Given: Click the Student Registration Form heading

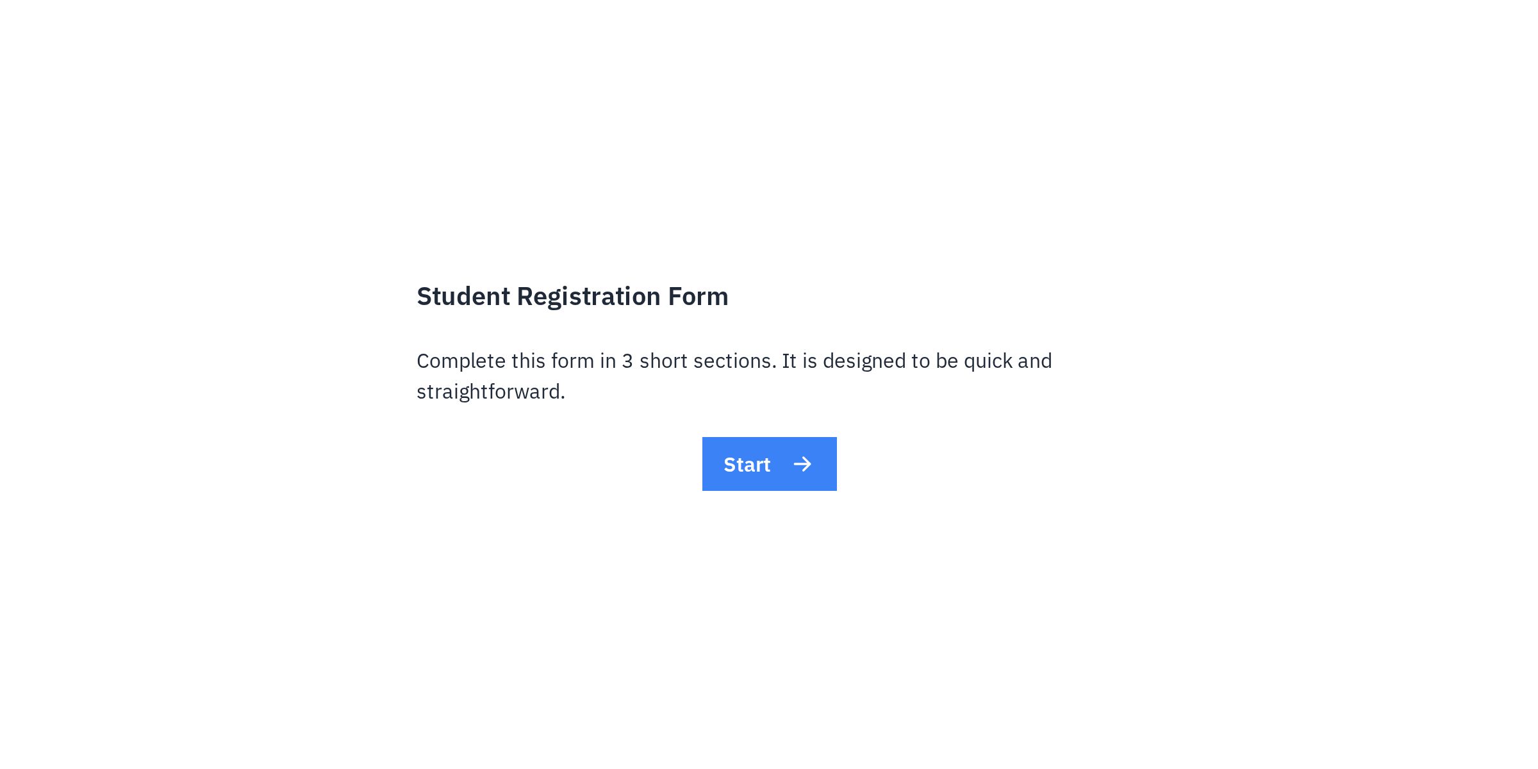Looking at the screenshot, I should [572, 297].
